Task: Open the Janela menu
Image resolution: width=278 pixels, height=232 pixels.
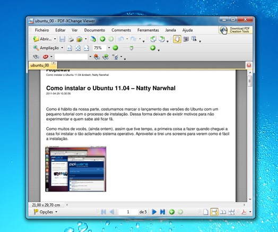Action: tap(170, 30)
